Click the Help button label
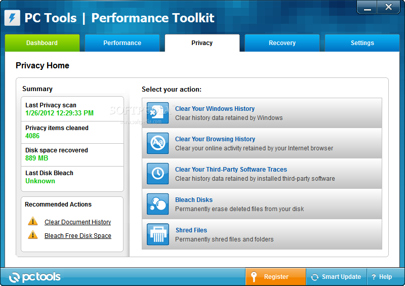 click(385, 277)
